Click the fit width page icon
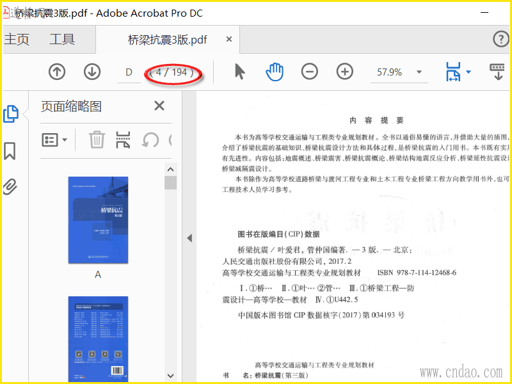The height and width of the screenshot is (384, 512). [453, 72]
